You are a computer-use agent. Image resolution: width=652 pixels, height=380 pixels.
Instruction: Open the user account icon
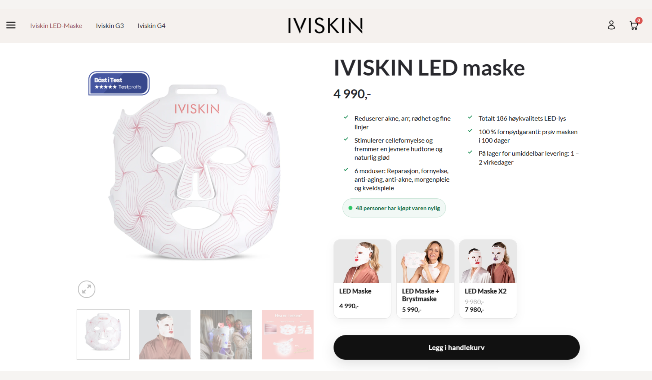pyautogui.click(x=611, y=25)
